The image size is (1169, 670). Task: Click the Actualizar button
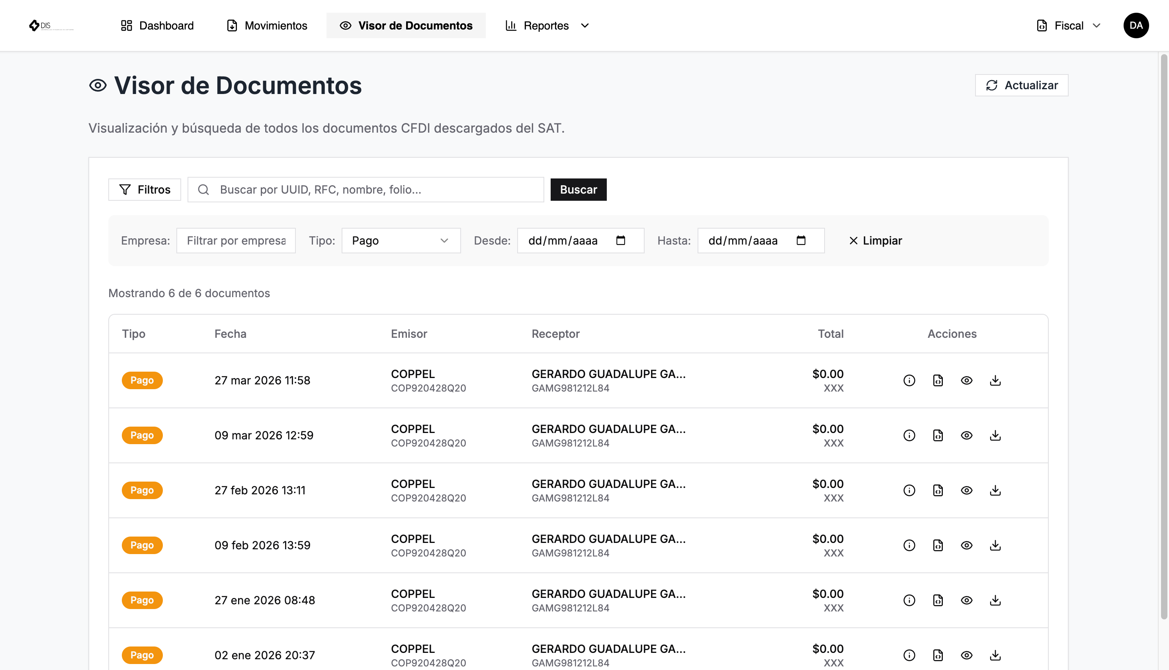1021,85
